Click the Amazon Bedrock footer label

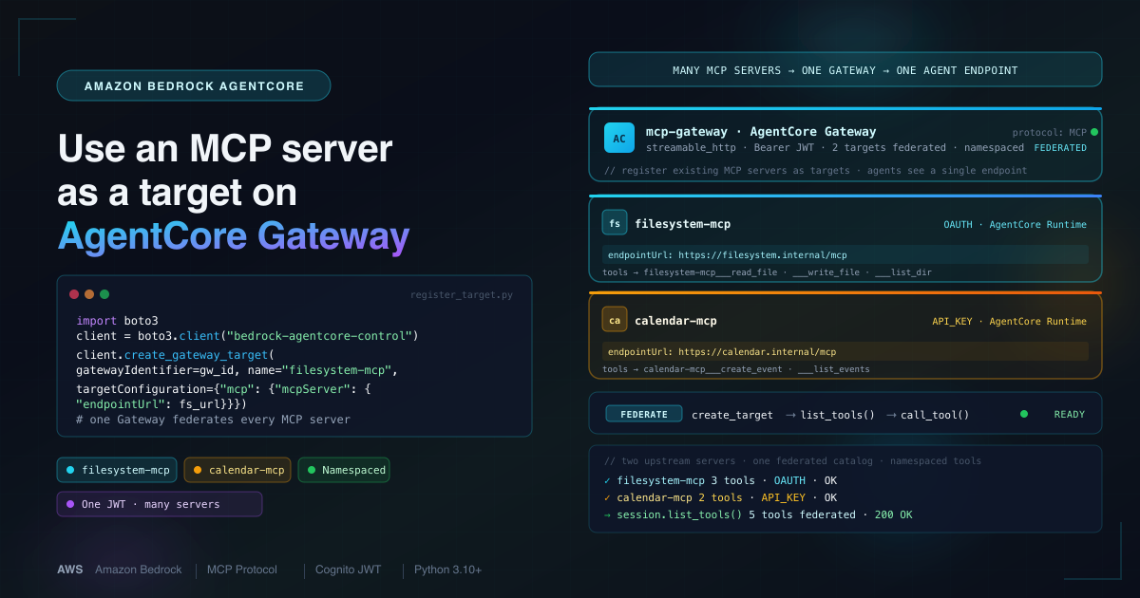[x=138, y=570]
